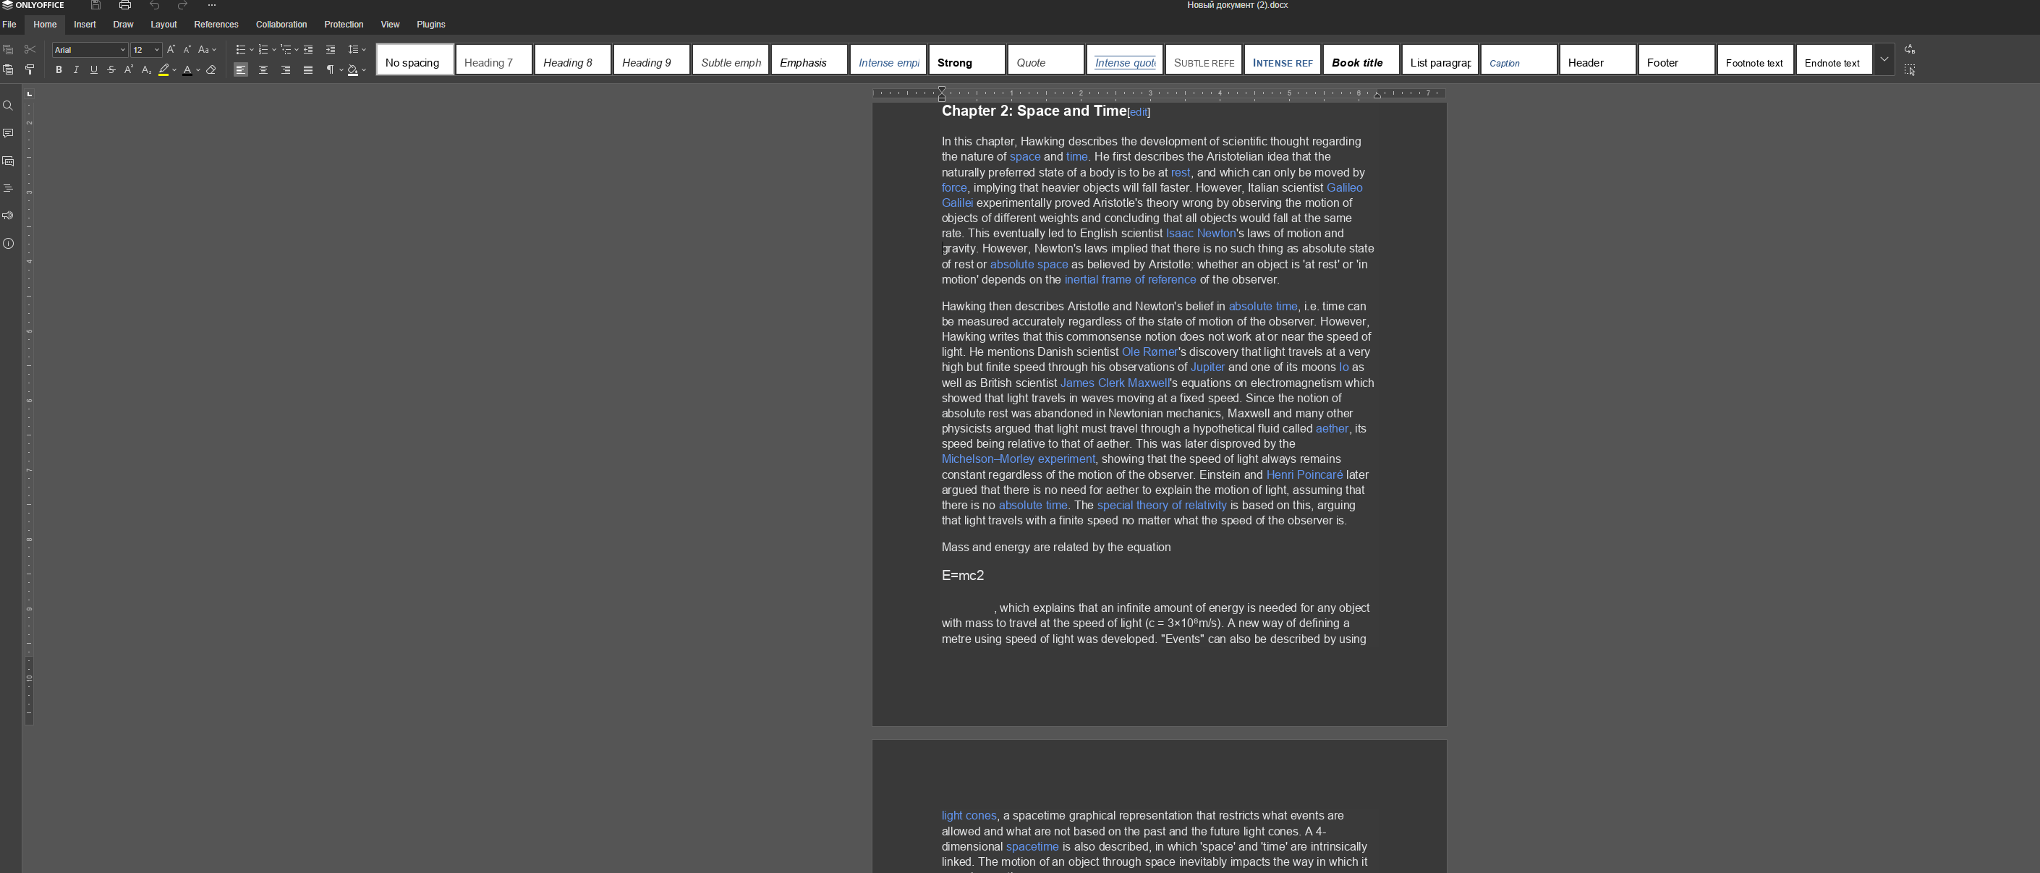Click the Isaac Newton link in document

pos(1201,234)
